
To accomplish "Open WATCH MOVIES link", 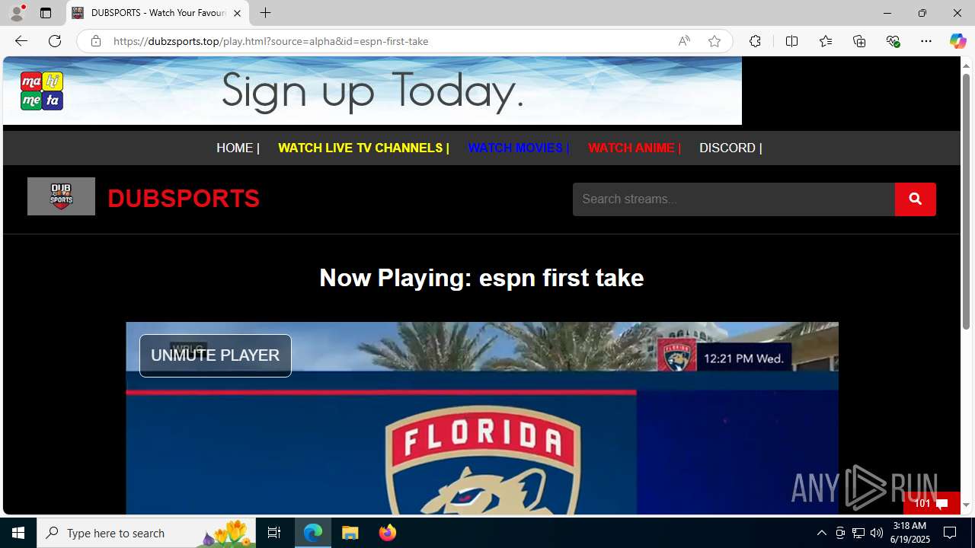I will pyautogui.click(x=518, y=148).
